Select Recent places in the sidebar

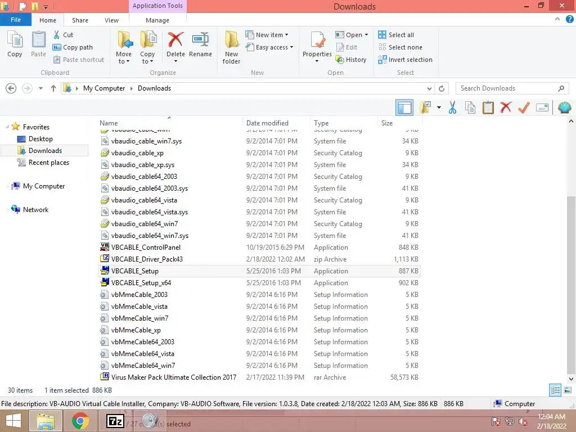click(x=49, y=163)
